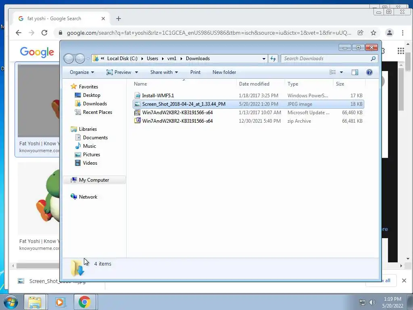Click Users in the address breadcrumb
This screenshot has height=310, width=413.
click(152, 59)
